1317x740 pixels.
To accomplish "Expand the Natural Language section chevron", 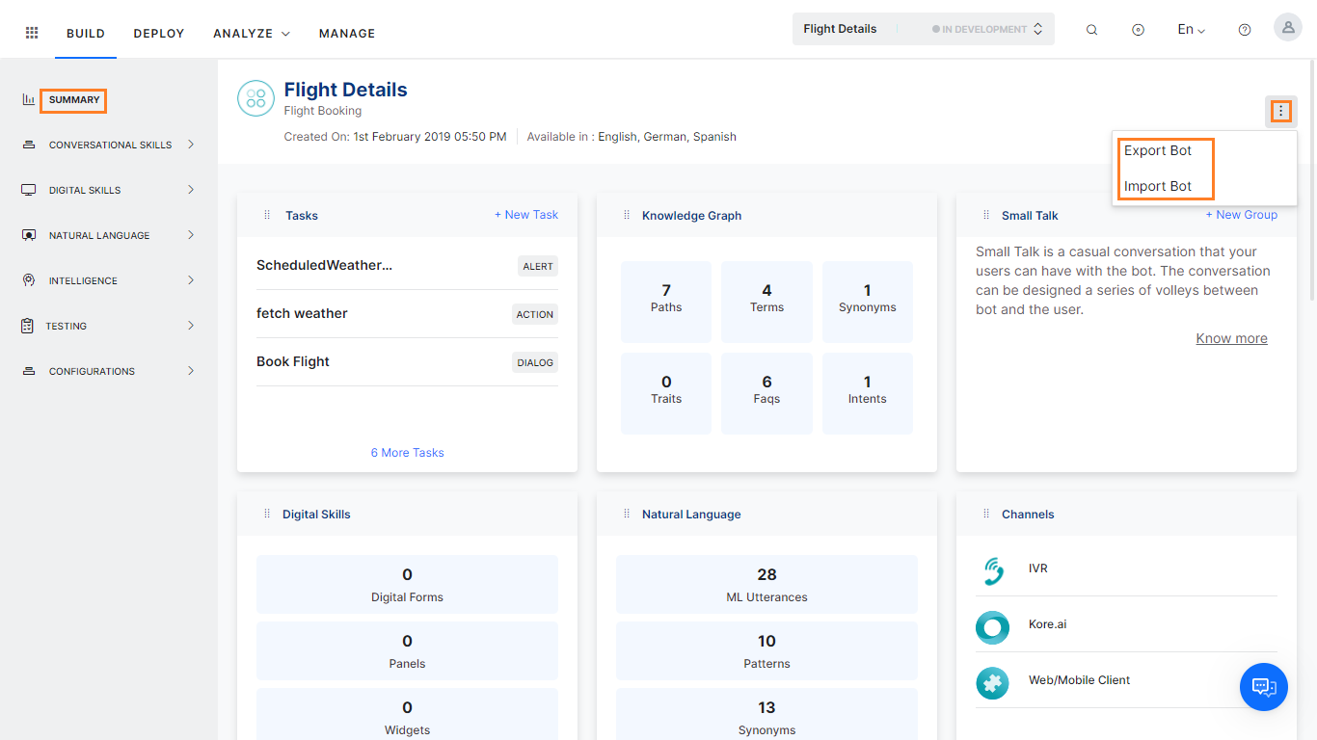I will [191, 234].
